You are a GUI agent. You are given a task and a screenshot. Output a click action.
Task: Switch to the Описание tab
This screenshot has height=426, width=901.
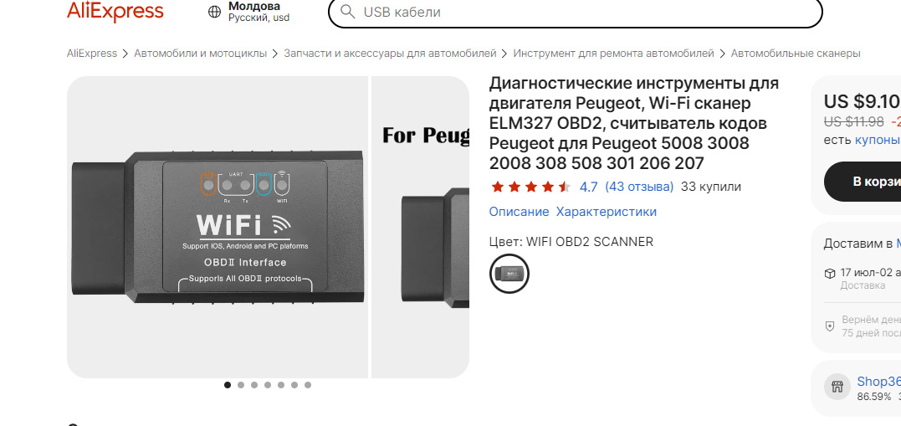pos(519,212)
